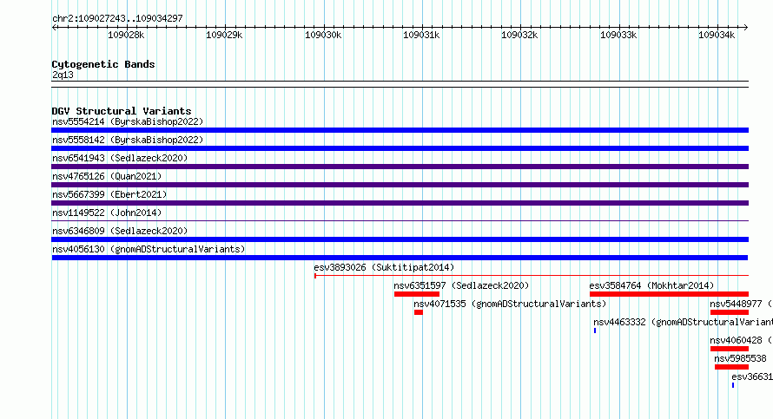Open the nsv5985538 variant label
The height and width of the screenshot is (419, 773).
click(740, 358)
